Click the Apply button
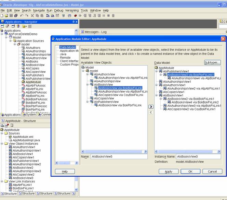227x200 pixels. (168, 172)
